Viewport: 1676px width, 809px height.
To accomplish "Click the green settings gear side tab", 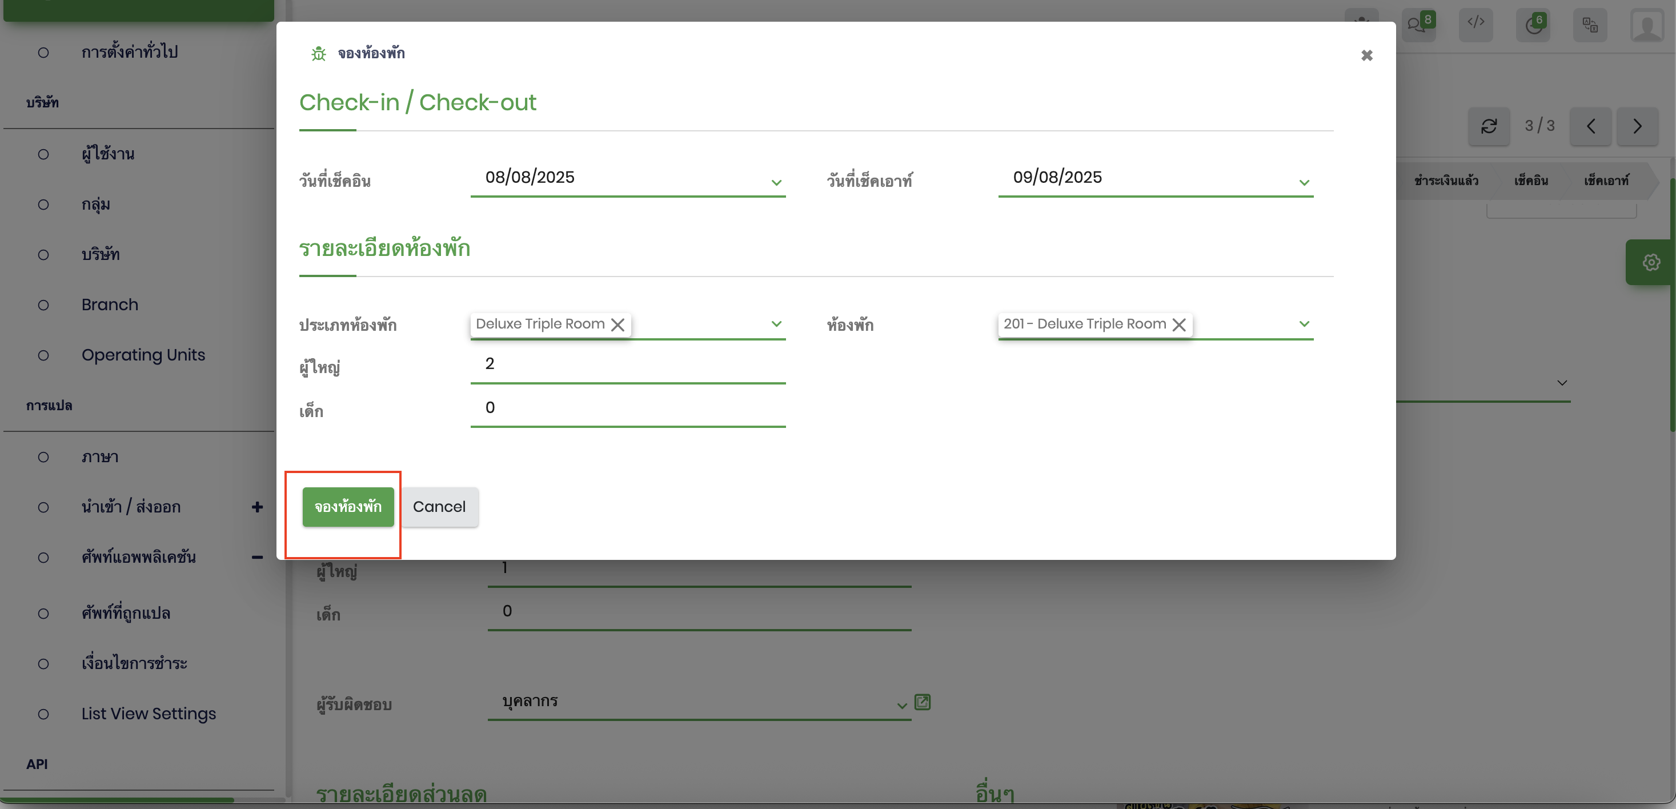I will coord(1651,262).
